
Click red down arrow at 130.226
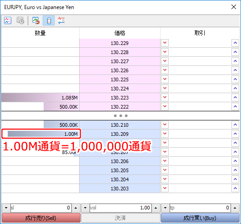click(165, 70)
